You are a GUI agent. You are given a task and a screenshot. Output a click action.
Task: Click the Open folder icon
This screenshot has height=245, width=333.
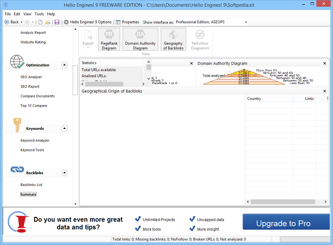48,22
